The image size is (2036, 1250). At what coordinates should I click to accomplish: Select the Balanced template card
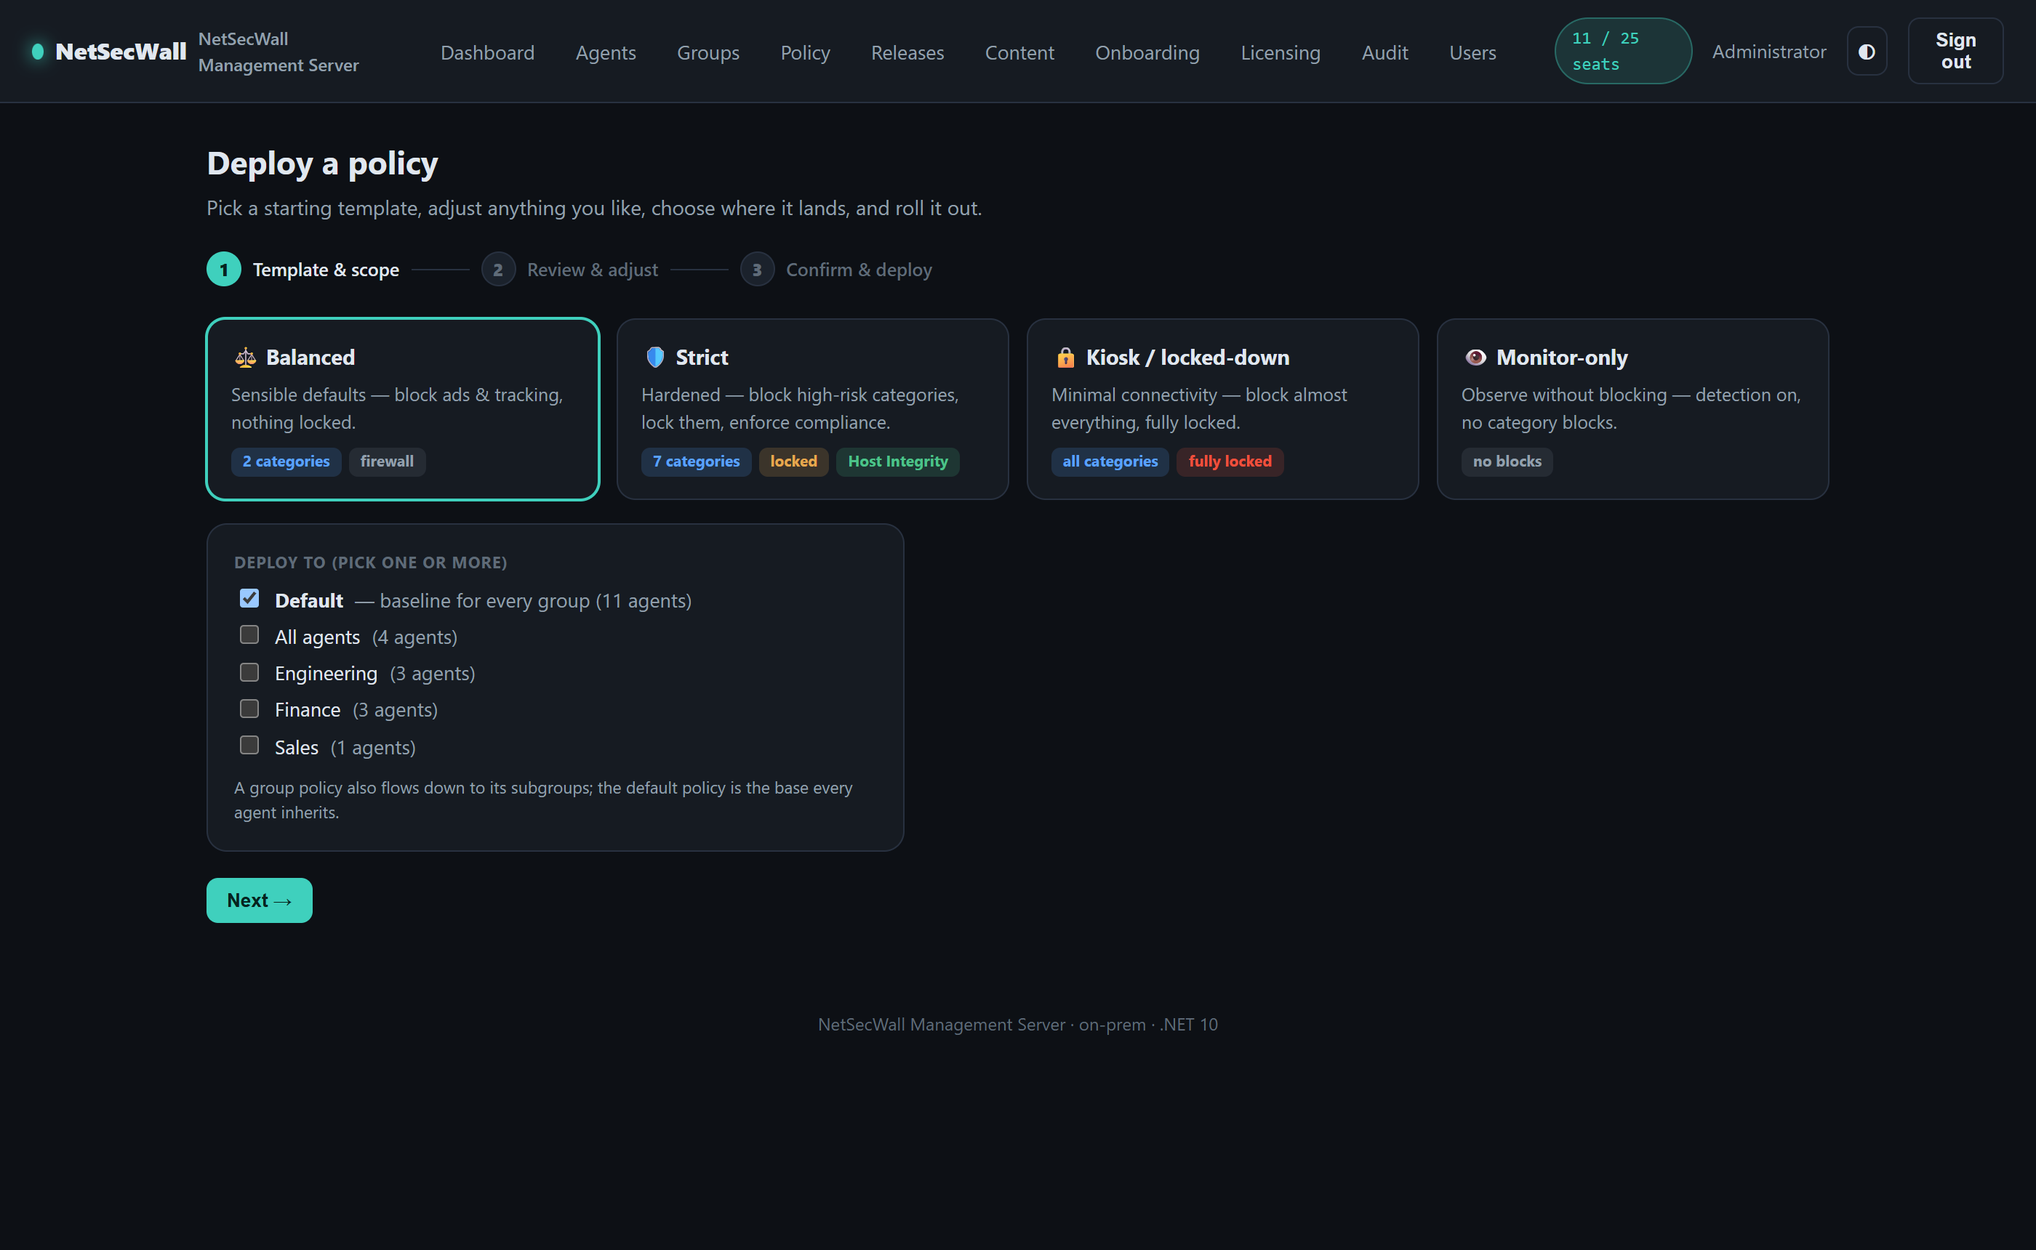click(x=402, y=408)
